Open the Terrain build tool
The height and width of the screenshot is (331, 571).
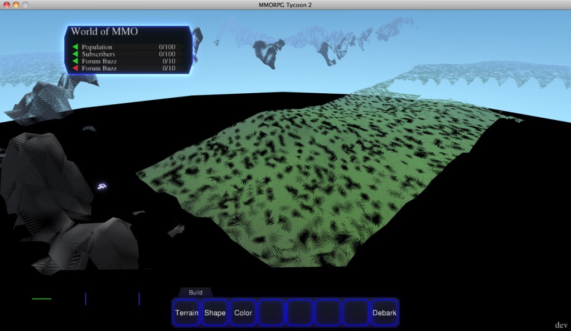tap(186, 313)
